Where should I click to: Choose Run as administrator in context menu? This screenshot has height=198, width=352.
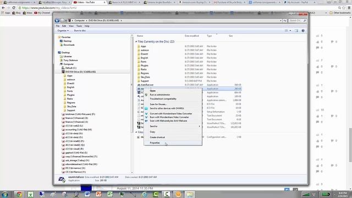pos(160,95)
